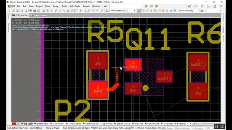Click the move selection cross icon
Viewport: 232px width, 130px height.
(x=80, y=10)
